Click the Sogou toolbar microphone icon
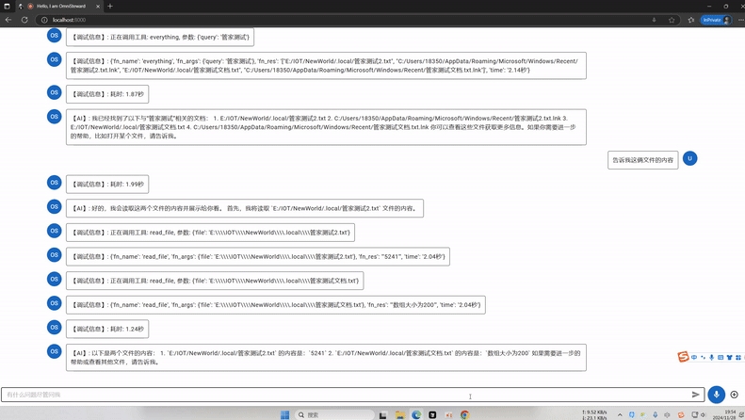 [x=712, y=358]
